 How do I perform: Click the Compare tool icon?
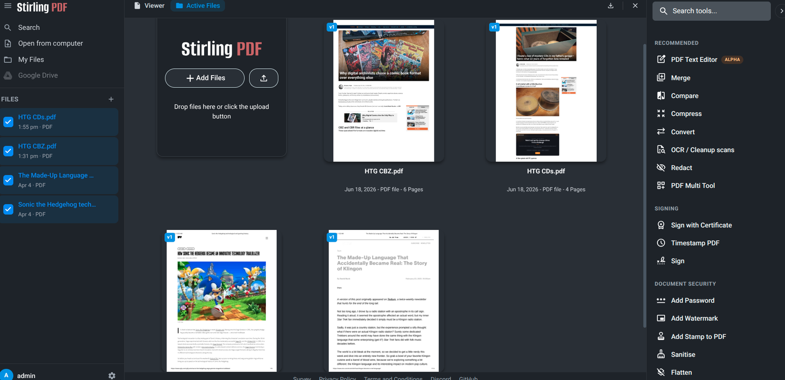pyautogui.click(x=661, y=95)
